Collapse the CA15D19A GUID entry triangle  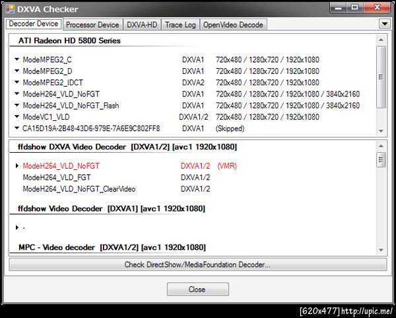(x=16, y=128)
